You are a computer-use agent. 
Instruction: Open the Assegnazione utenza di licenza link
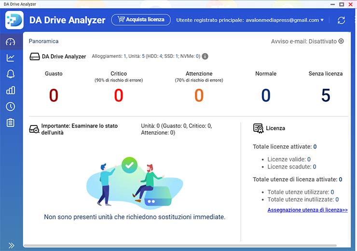[307, 210]
